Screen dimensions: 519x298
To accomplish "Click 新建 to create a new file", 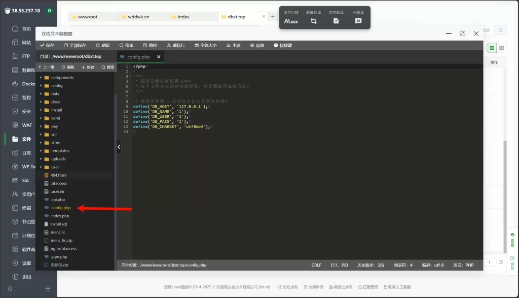I will click(88, 67).
